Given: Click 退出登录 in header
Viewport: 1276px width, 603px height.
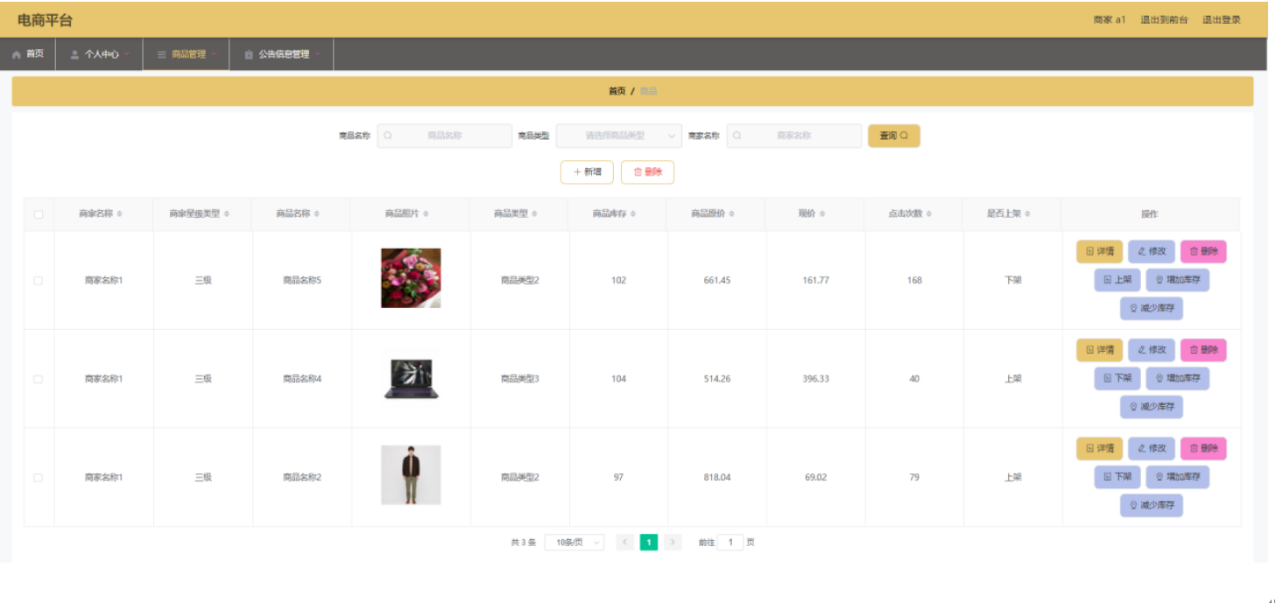Looking at the screenshot, I should point(1221,20).
